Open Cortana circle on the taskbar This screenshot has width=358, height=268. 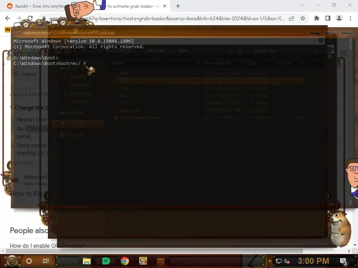tap(29, 261)
